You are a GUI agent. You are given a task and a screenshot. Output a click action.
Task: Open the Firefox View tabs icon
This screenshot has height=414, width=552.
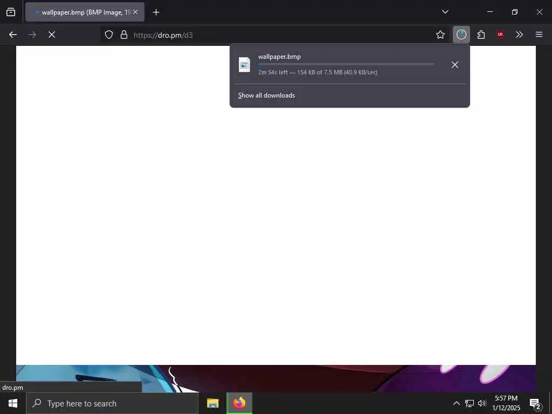pyautogui.click(x=11, y=12)
